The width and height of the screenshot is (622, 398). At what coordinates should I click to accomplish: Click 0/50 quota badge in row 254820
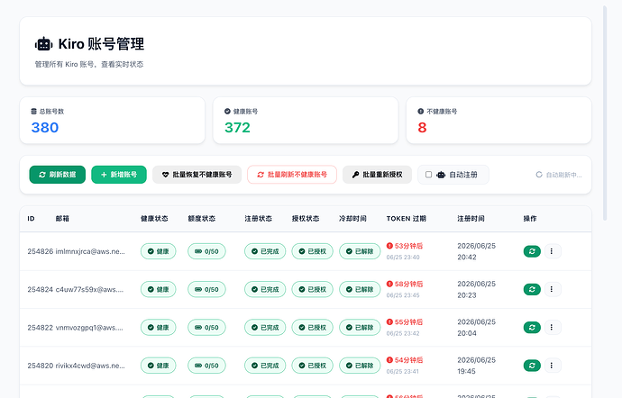206,366
